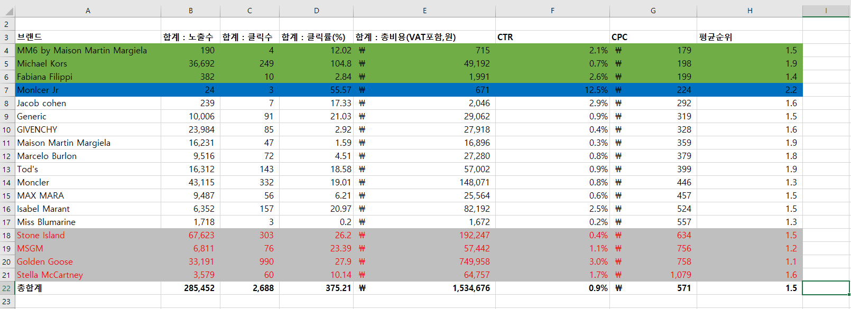Select the MAX MARA cell
The height and width of the screenshot is (309, 851).
click(88, 195)
